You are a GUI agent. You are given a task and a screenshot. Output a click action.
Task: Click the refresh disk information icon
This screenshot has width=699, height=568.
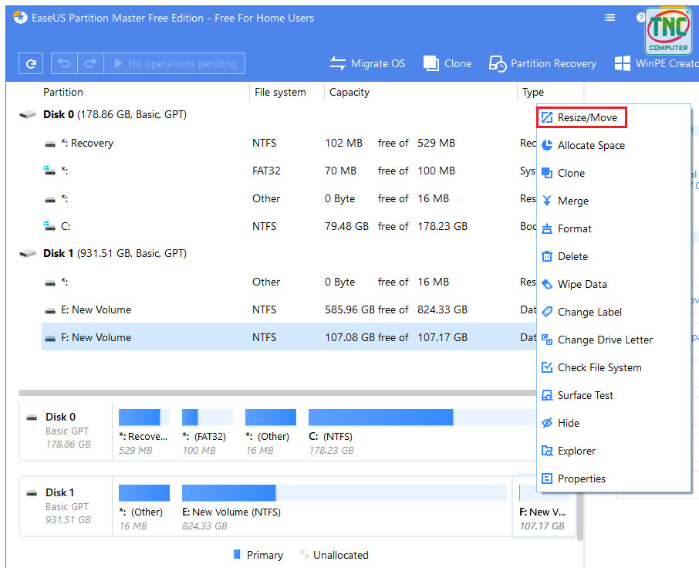click(31, 63)
